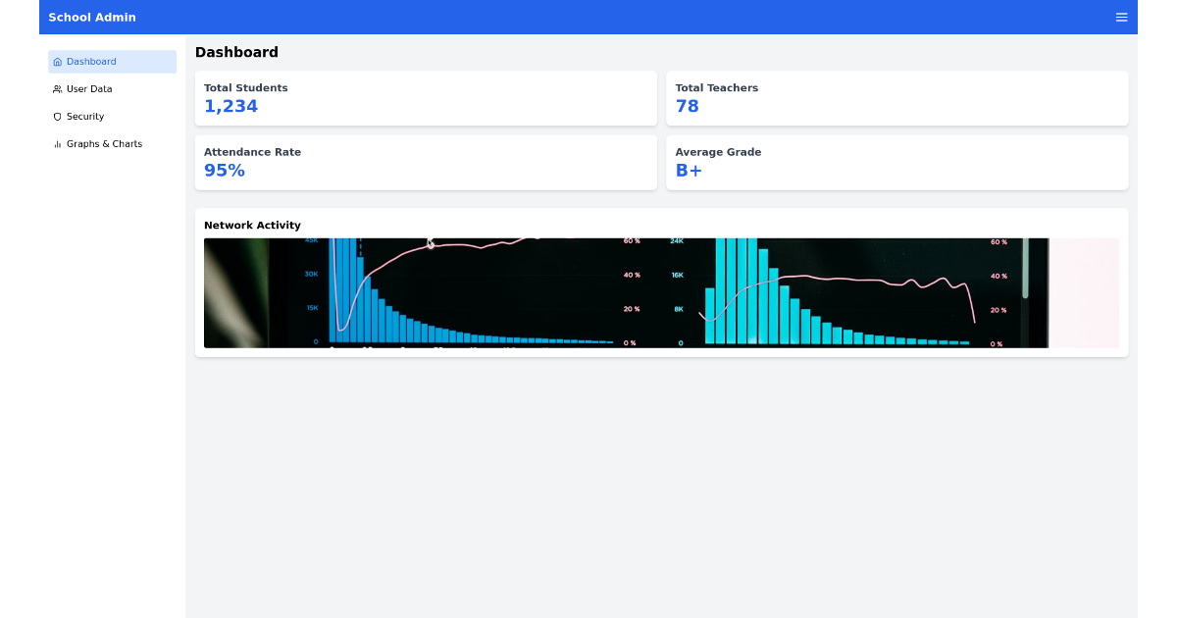Screen dimensions: 1177x618
Task: Click the Attendance Rate 95% figure
Action: (225, 170)
